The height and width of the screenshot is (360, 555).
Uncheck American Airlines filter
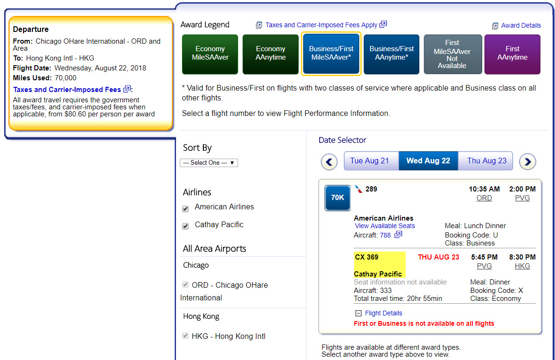pyautogui.click(x=185, y=209)
